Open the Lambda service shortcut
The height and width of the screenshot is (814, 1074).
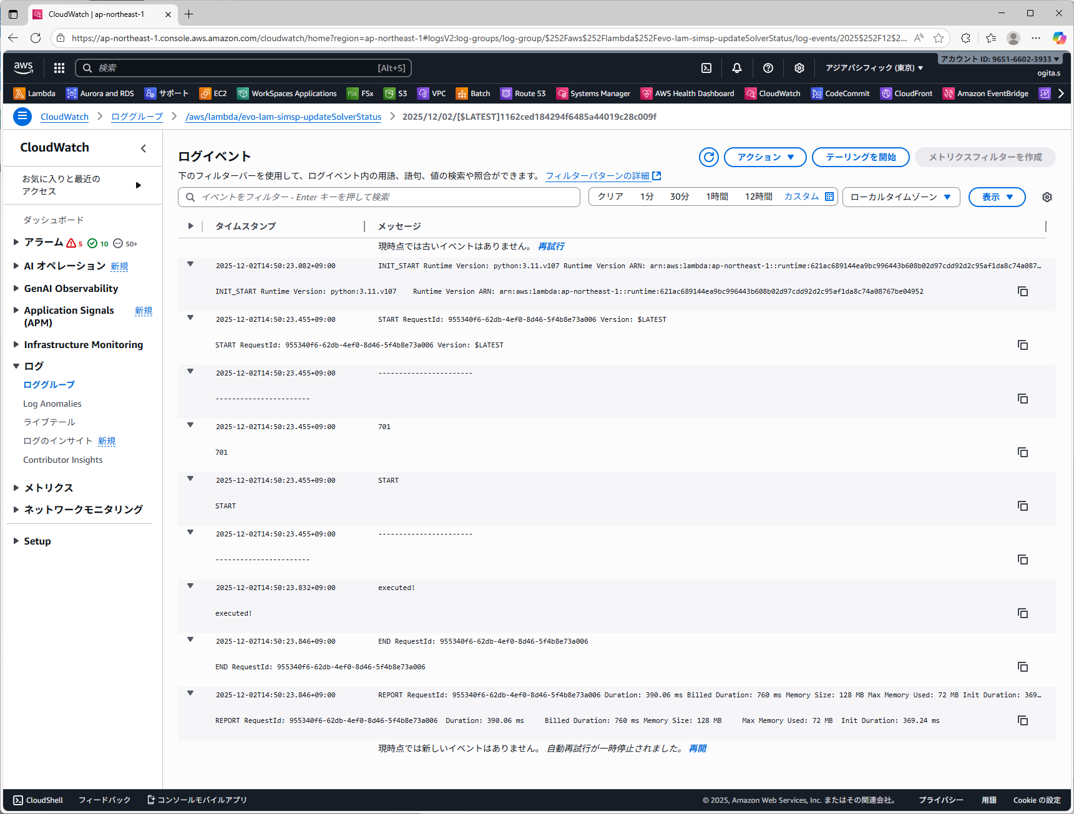pos(35,94)
